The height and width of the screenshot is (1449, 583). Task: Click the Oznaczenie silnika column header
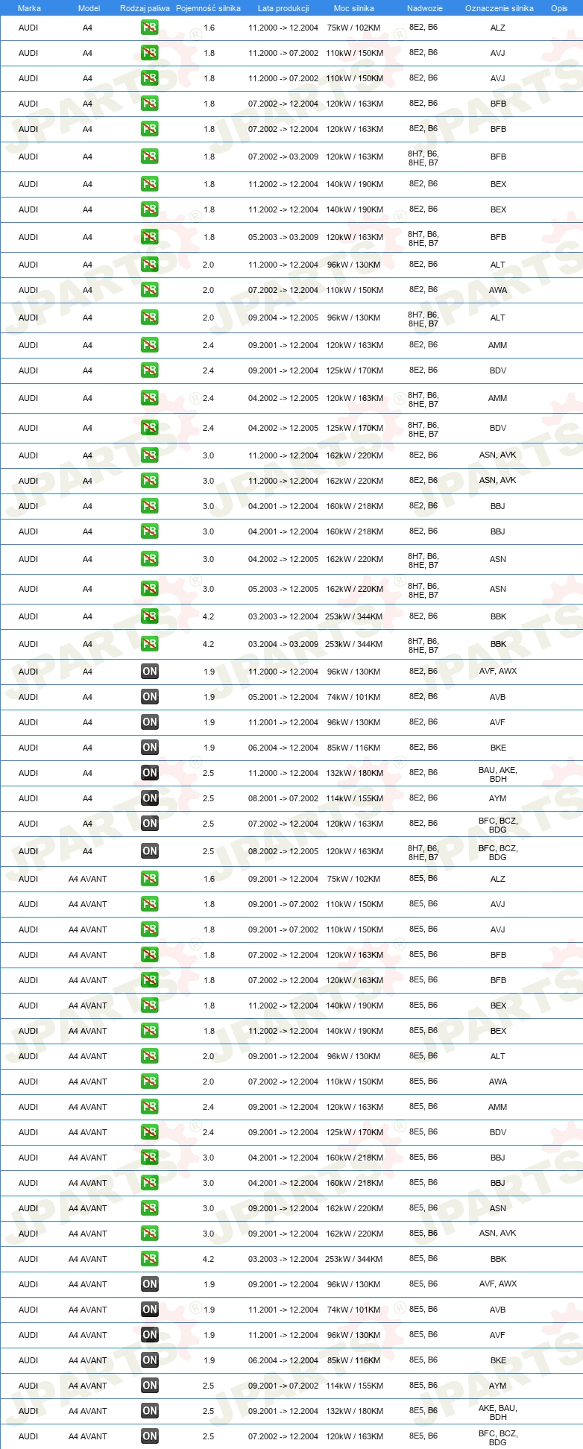[x=500, y=8]
